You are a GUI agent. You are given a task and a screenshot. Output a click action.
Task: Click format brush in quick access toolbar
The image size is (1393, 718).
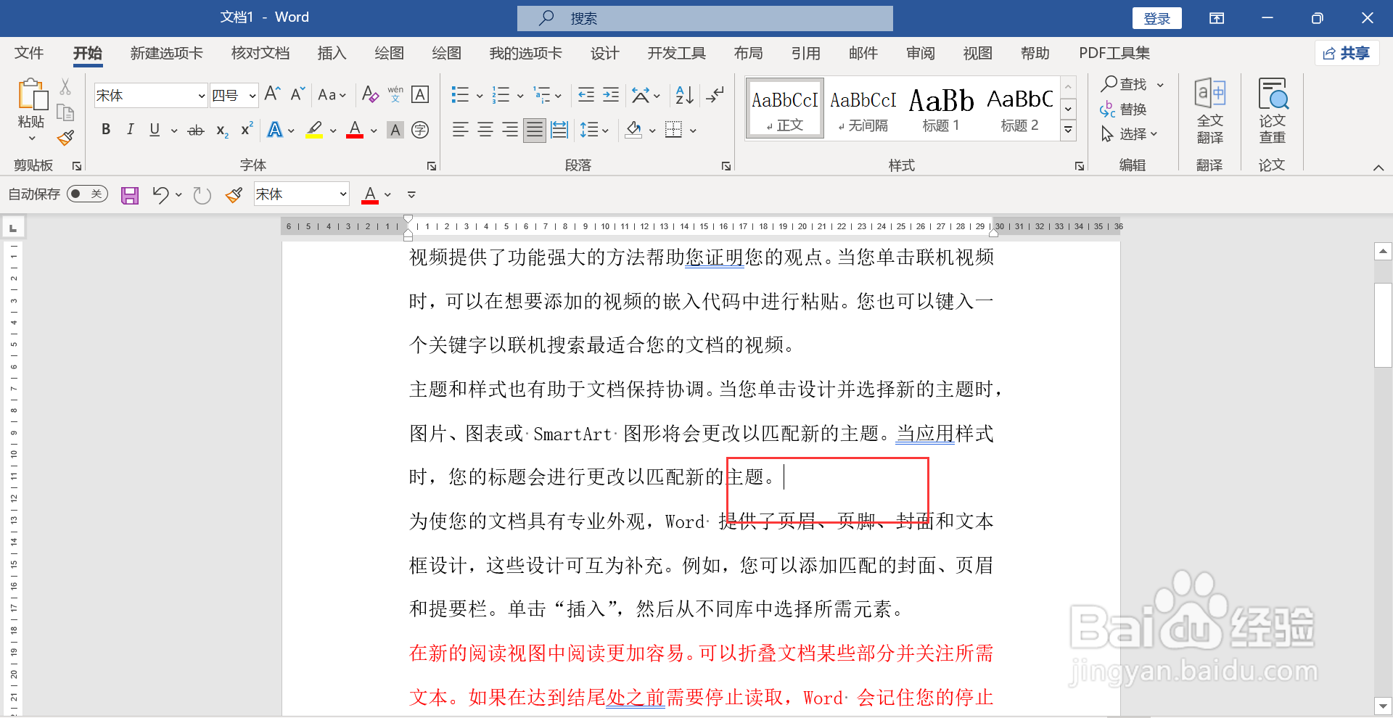tap(234, 195)
